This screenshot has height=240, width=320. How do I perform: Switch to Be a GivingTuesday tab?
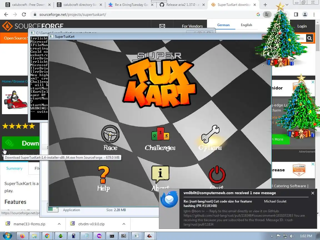point(131,5)
